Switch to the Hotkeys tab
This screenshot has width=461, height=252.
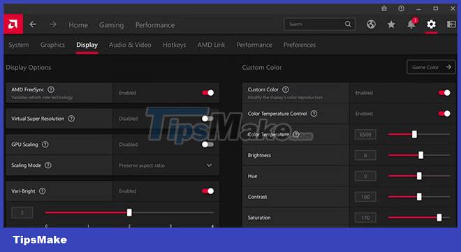click(175, 45)
